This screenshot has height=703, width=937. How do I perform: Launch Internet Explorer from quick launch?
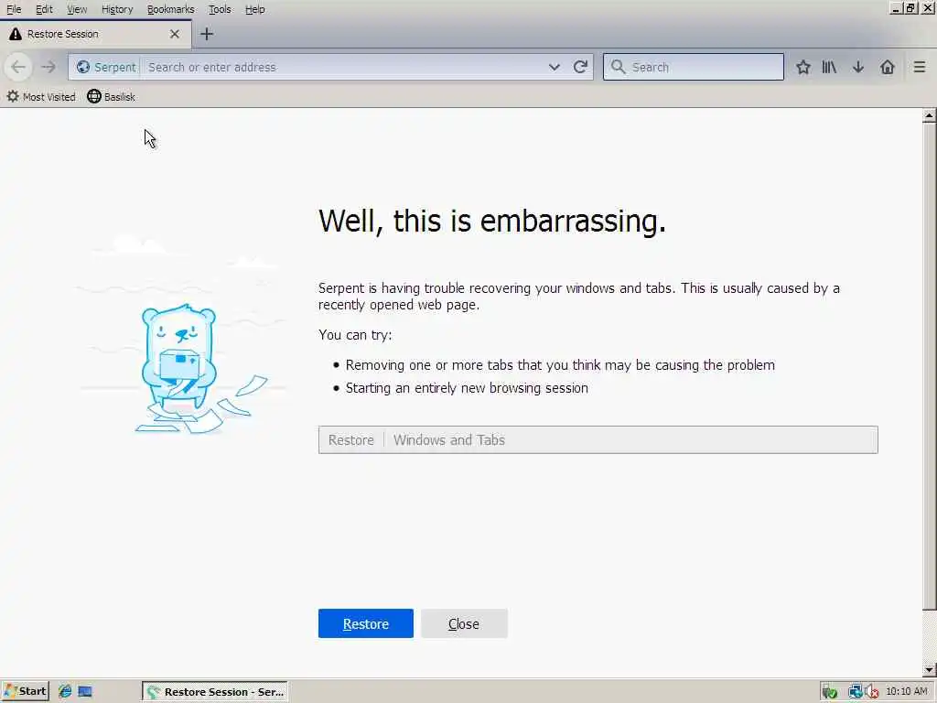tap(65, 692)
